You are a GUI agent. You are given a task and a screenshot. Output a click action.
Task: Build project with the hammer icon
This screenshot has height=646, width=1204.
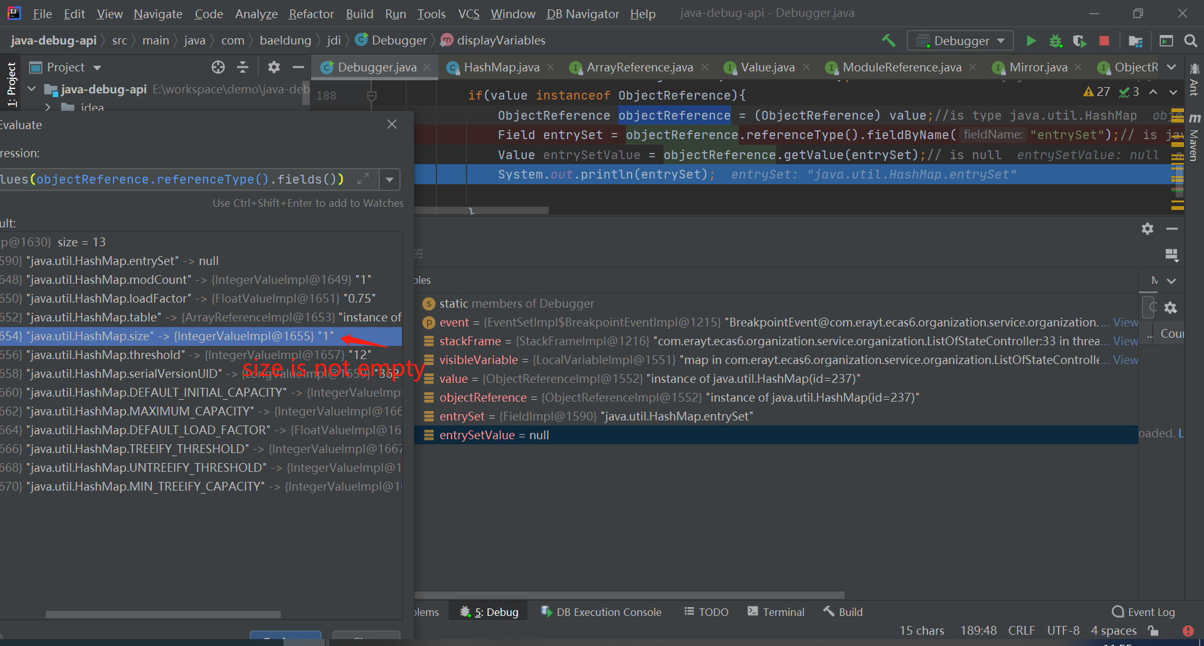click(x=888, y=41)
